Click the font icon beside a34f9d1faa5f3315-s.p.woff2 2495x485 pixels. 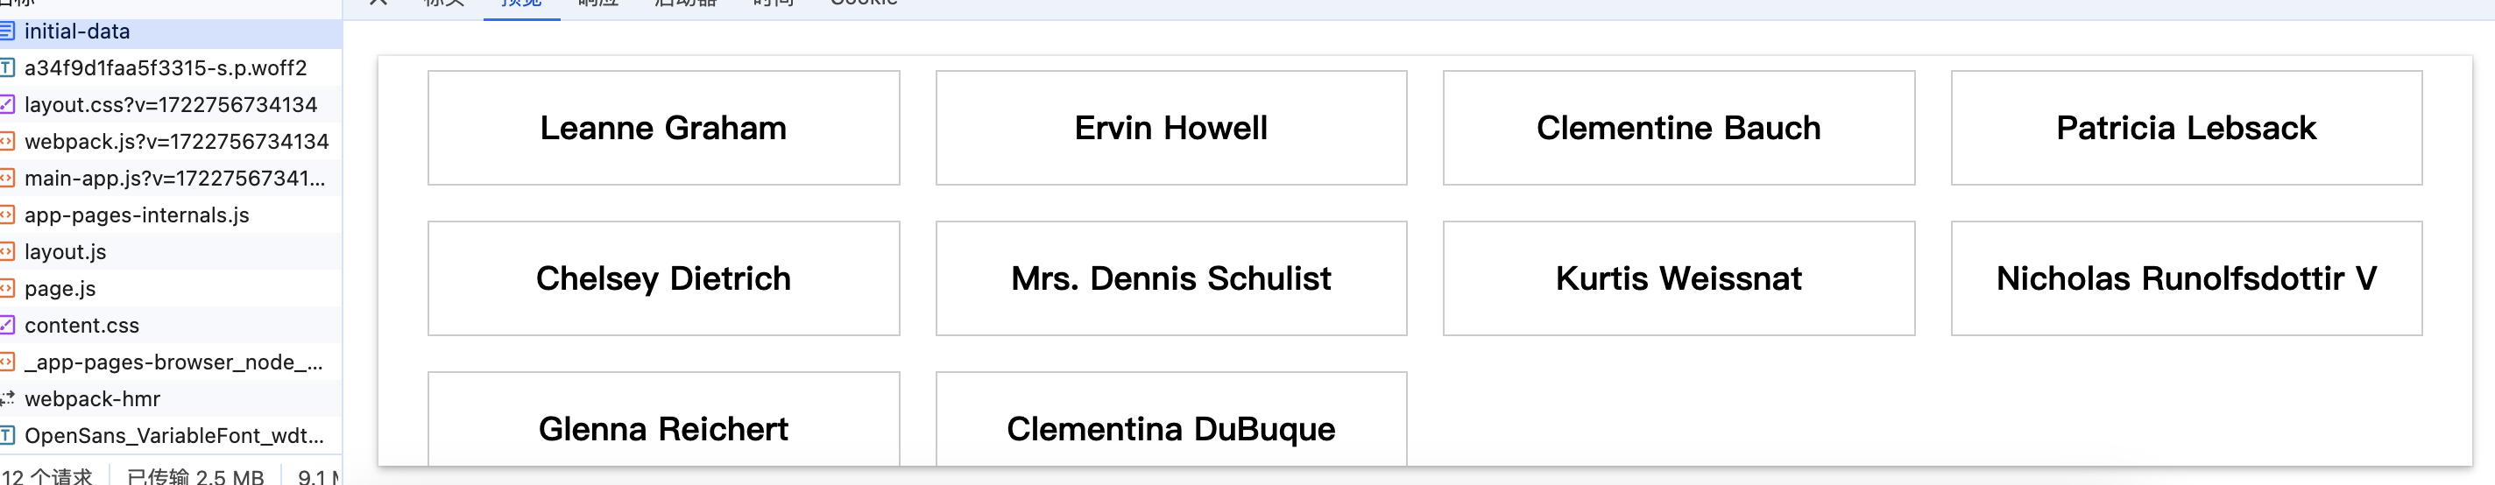pyautogui.click(x=7, y=67)
